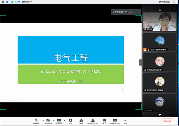Click the date text 2020年6月29日

[70, 81]
